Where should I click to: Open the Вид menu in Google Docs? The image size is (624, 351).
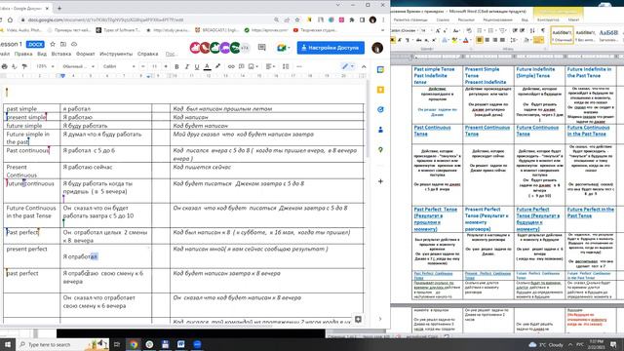[42, 54]
